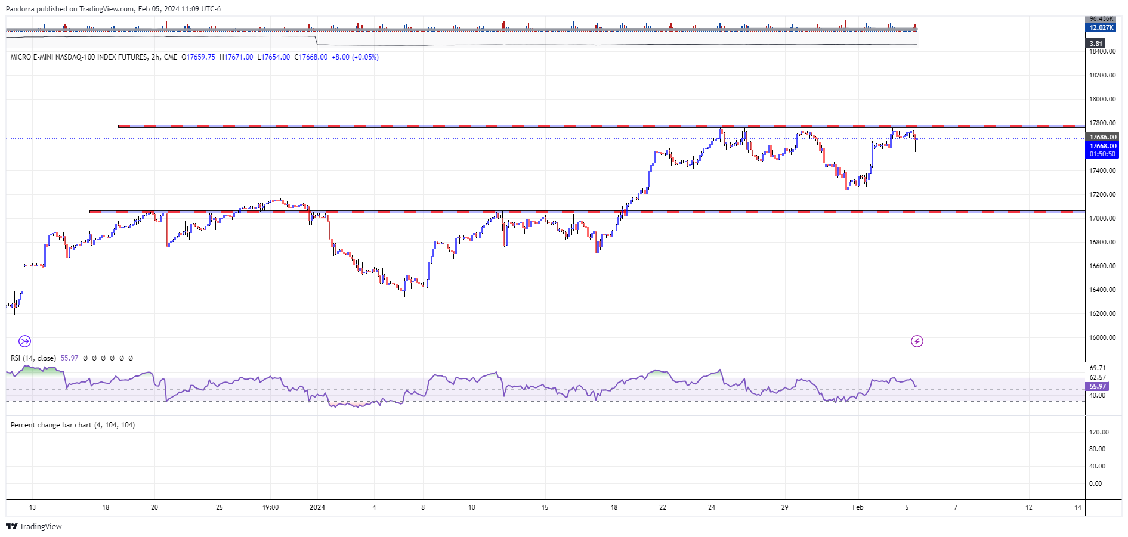The width and height of the screenshot is (1128, 537).
Task: Click the 01:50:50 countdown timer label
Action: pos(1102,154)
